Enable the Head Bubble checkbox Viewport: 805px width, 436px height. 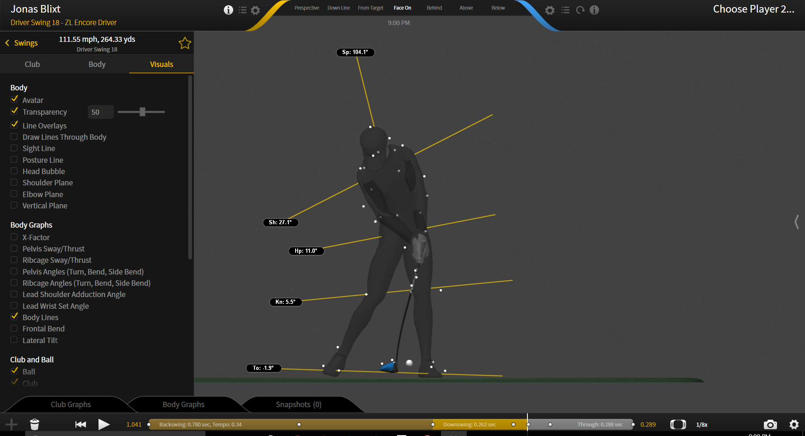coord(14,171)
